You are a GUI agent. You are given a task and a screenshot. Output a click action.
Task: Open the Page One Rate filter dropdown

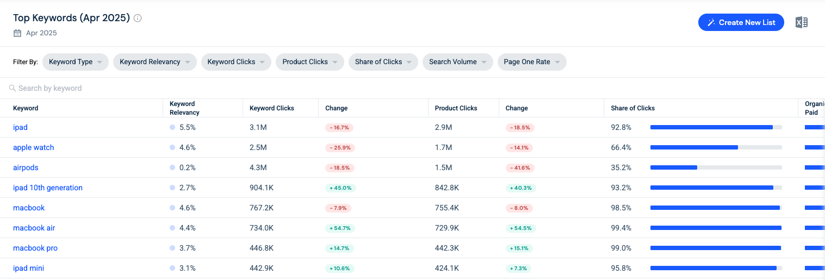coord(532,62)
